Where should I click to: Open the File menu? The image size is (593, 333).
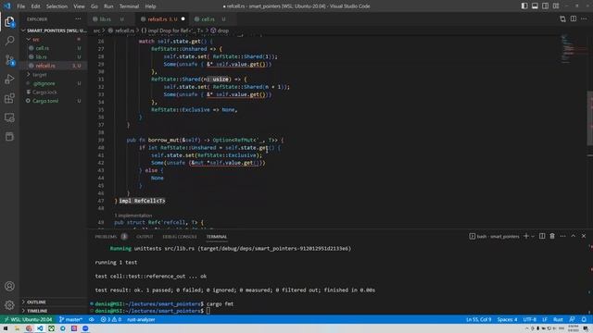[x=21, y=6]
